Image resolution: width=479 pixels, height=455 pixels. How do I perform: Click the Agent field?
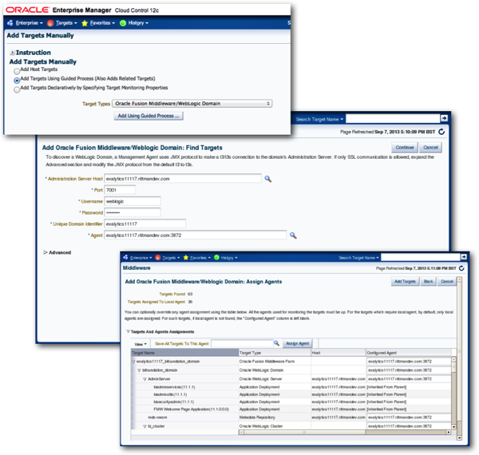pos(196,235)
